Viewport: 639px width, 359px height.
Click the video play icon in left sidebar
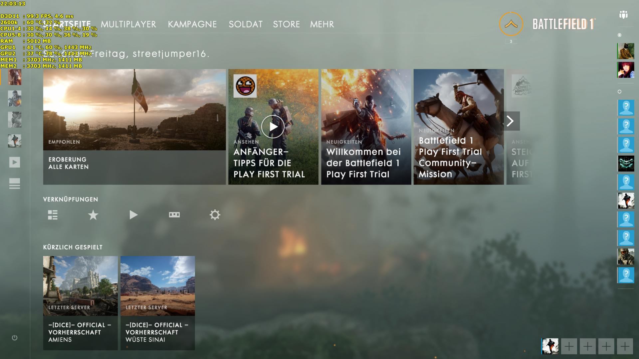tap(14, 162)
